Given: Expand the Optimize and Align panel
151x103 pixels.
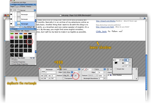Looking at the screenshot, I should click(x=12, y=2).
